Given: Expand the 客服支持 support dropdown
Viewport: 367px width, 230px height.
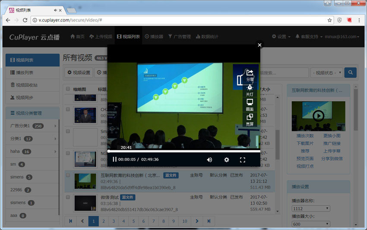Looking at the screenshot, I should click(309, 37).
